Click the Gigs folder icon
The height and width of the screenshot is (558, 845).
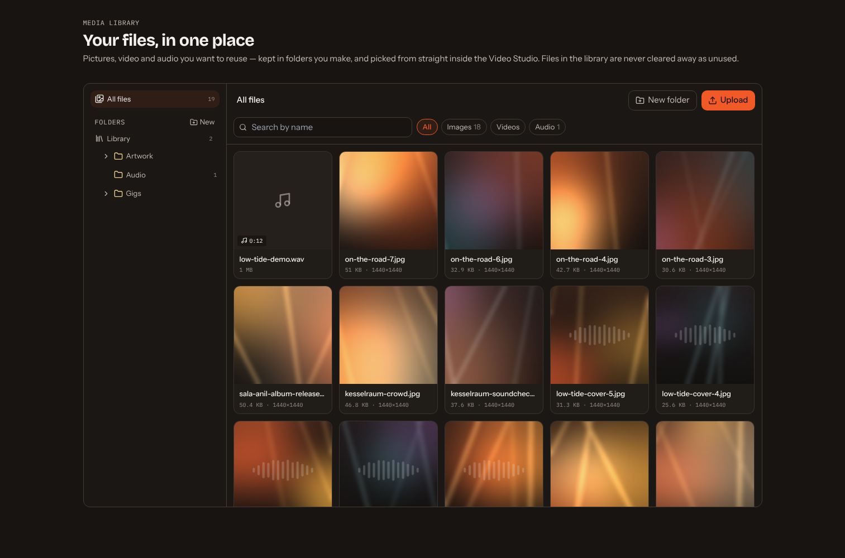click(118, 194)
